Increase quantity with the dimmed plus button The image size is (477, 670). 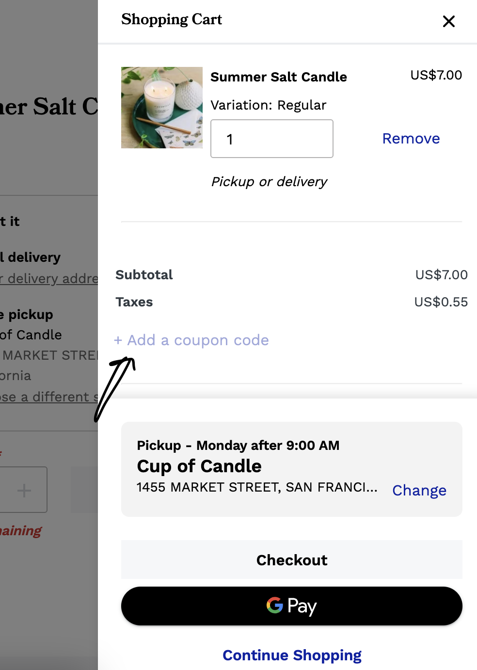tap(24, 490)
